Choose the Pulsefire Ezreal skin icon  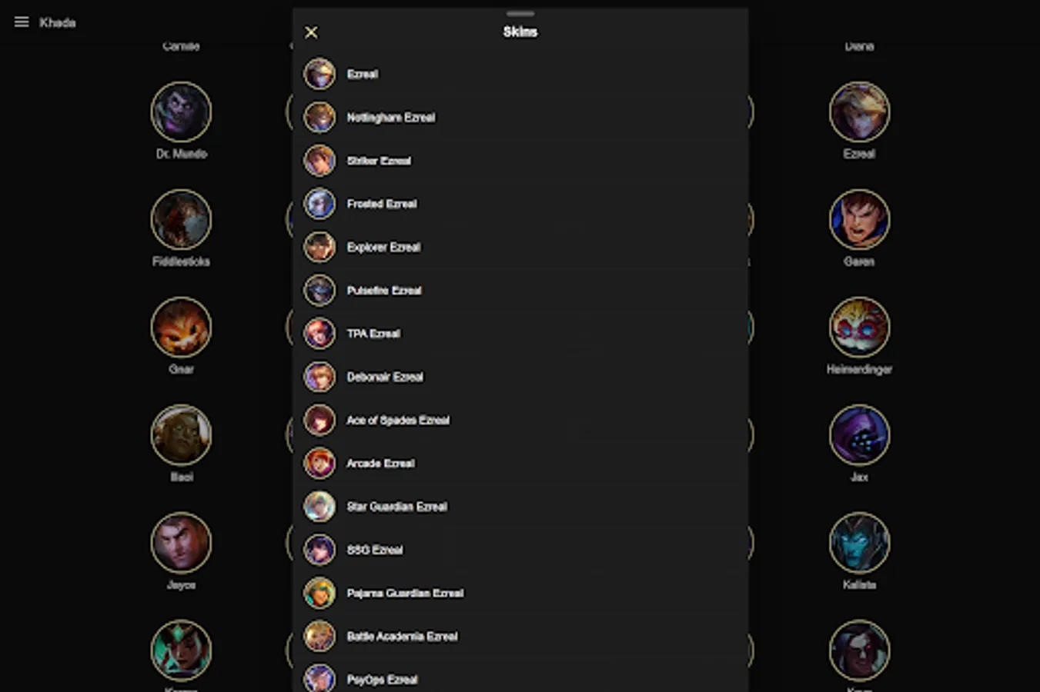click(319, 291)
